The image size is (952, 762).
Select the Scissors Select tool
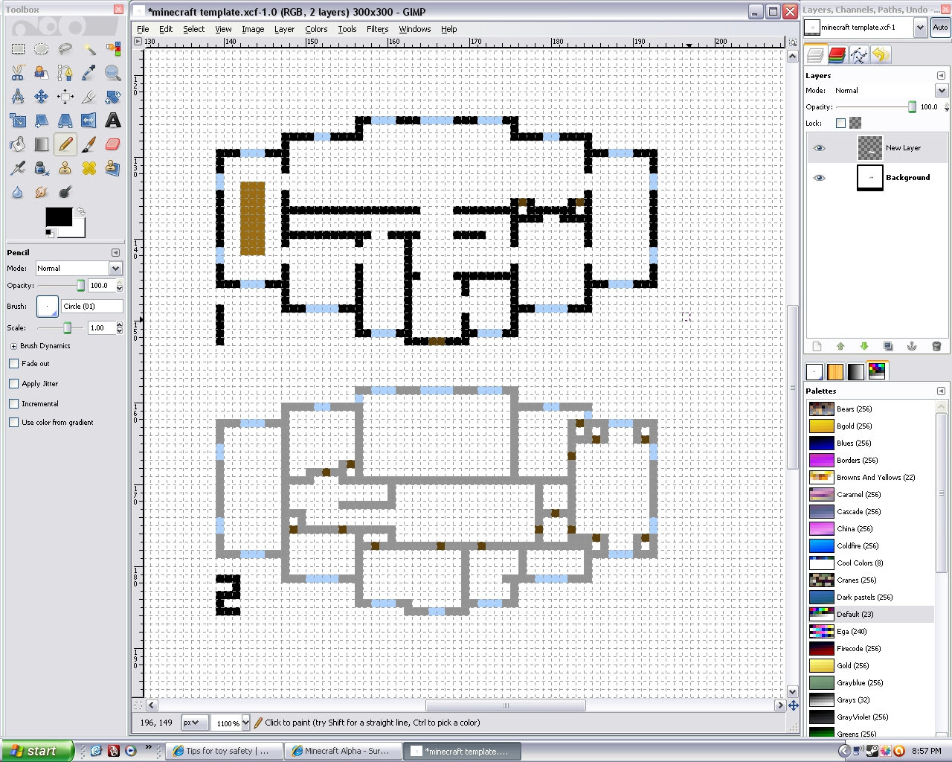point(18,73)
